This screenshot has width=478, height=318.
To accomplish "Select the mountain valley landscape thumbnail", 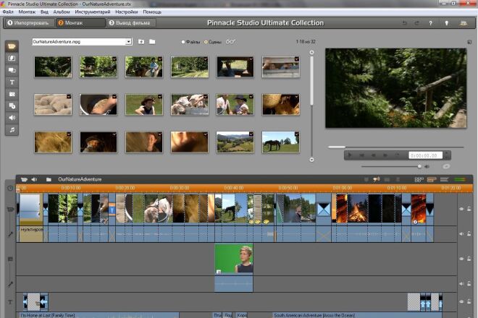I will pyautogui.click(x=235, y=142).
